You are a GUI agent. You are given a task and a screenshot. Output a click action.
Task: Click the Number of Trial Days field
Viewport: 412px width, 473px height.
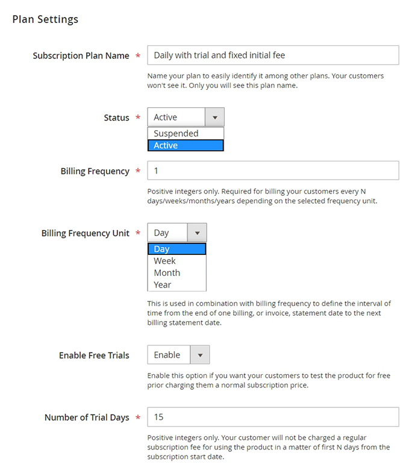point(273,417)
